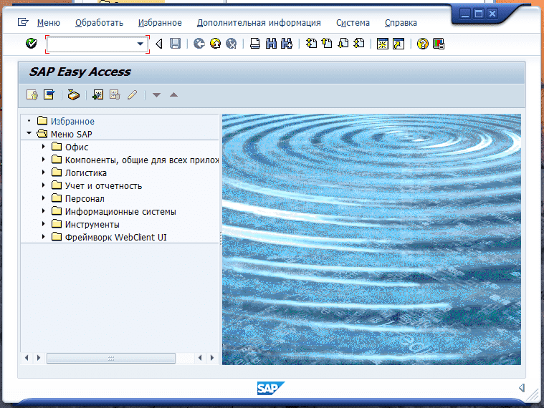This screenshot has height=408, width=544.
Task: Open the Дополнительная информация menu
Action: point(259,22)
